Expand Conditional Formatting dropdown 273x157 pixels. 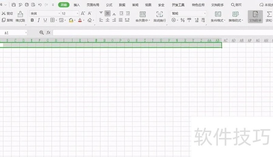pos(225,20)
